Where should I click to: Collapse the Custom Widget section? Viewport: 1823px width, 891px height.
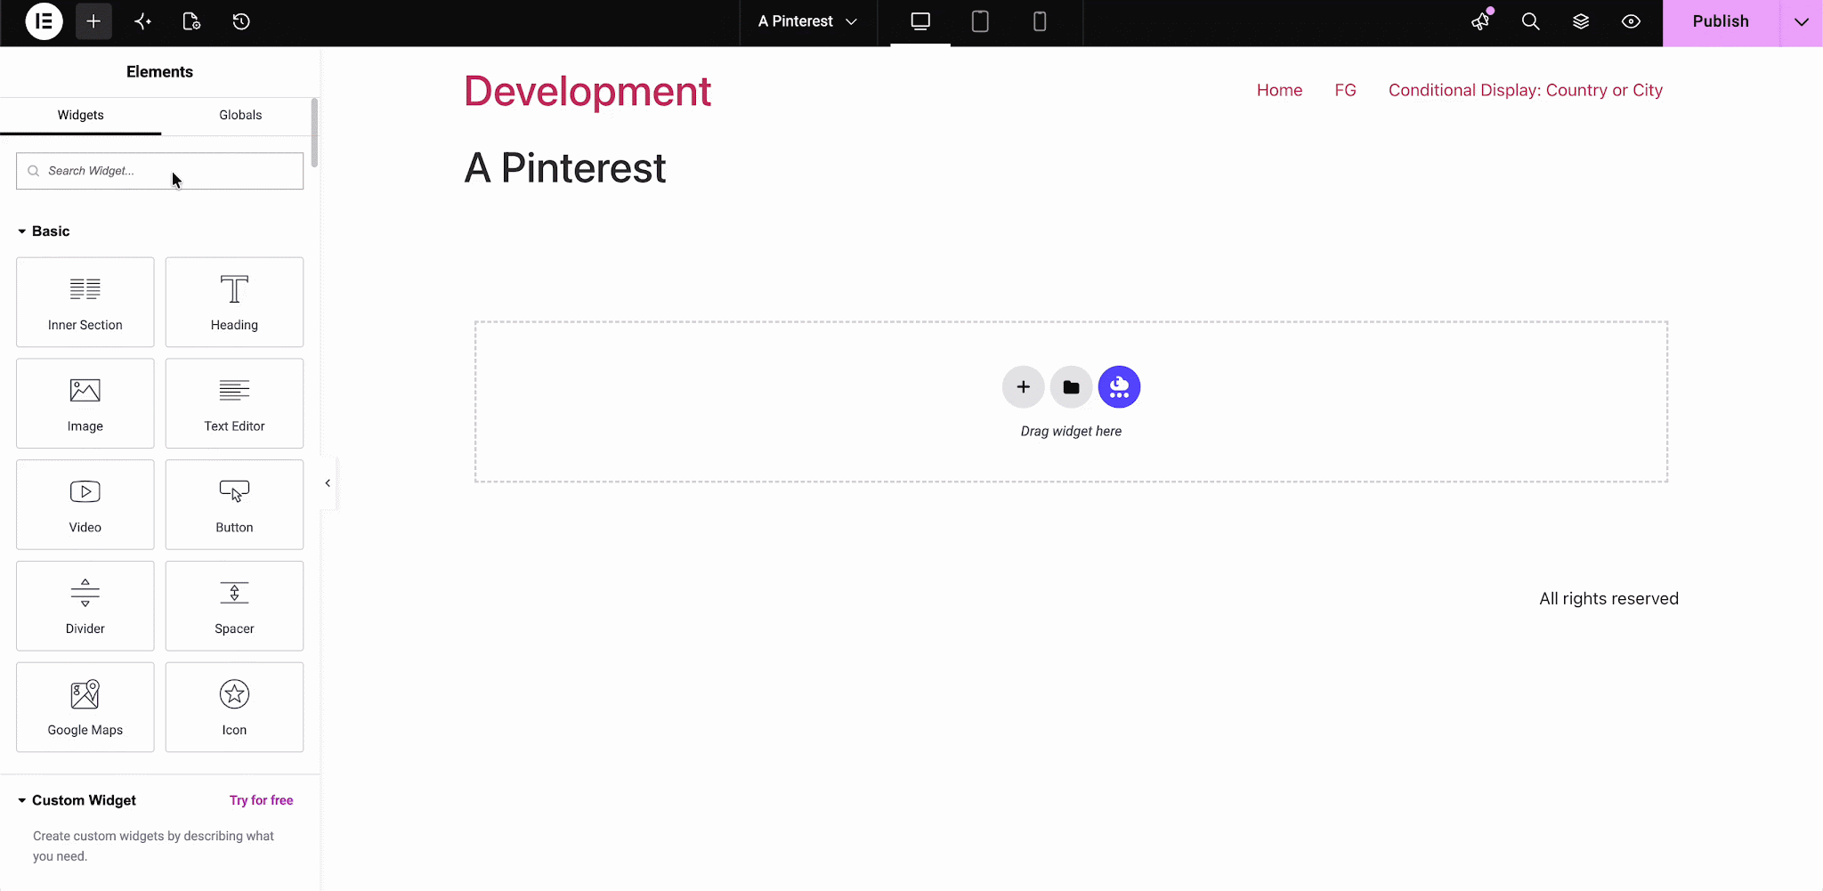click(x=77, y=800)
